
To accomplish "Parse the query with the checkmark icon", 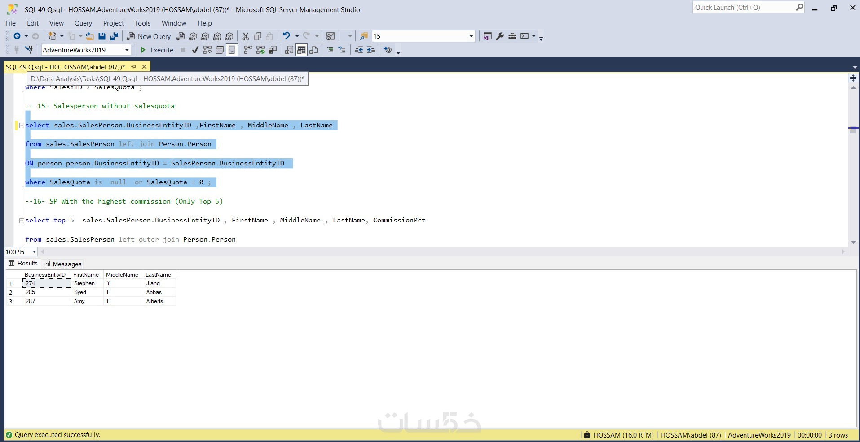I will [x=195, y=50].
